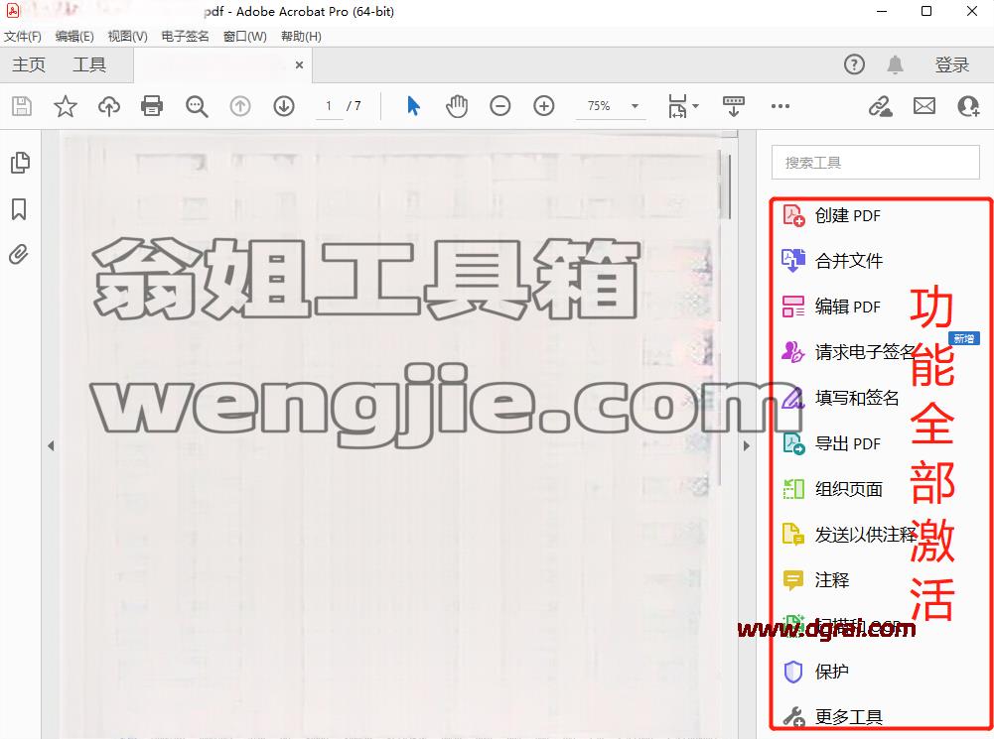Image resolution: width=994 pixels, height=739 pixels.
Task: Switch to the 工具 tab
Action: click(89, 64)
